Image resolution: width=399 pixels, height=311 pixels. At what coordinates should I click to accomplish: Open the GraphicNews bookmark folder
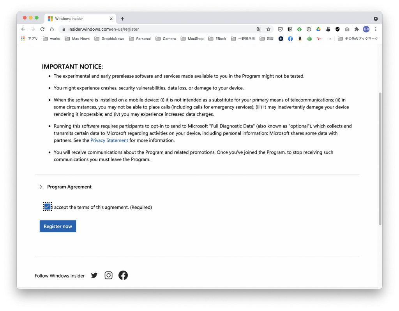tap(109, 38)
